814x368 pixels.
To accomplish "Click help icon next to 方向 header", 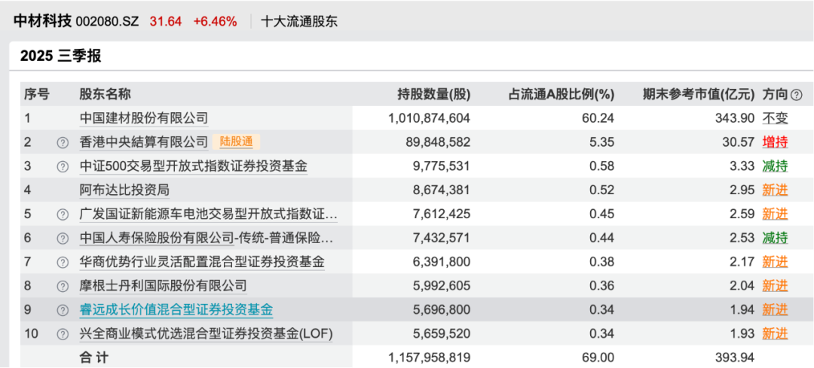I will [797, 95].
